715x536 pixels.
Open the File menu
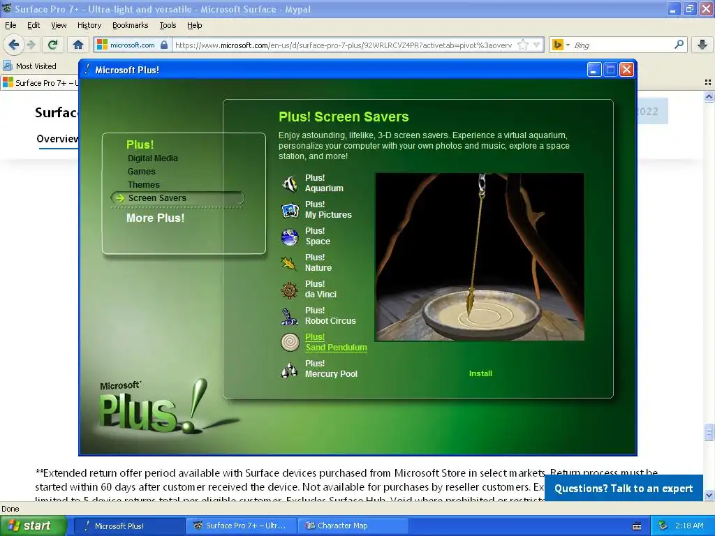[x=10, y=25]
